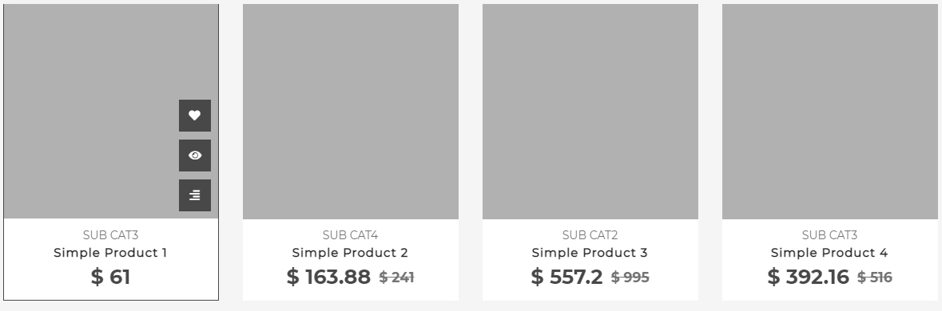Click Simple Product 2 image thumbnail
This screenshot has width=942, height=311.
[350, 112]
